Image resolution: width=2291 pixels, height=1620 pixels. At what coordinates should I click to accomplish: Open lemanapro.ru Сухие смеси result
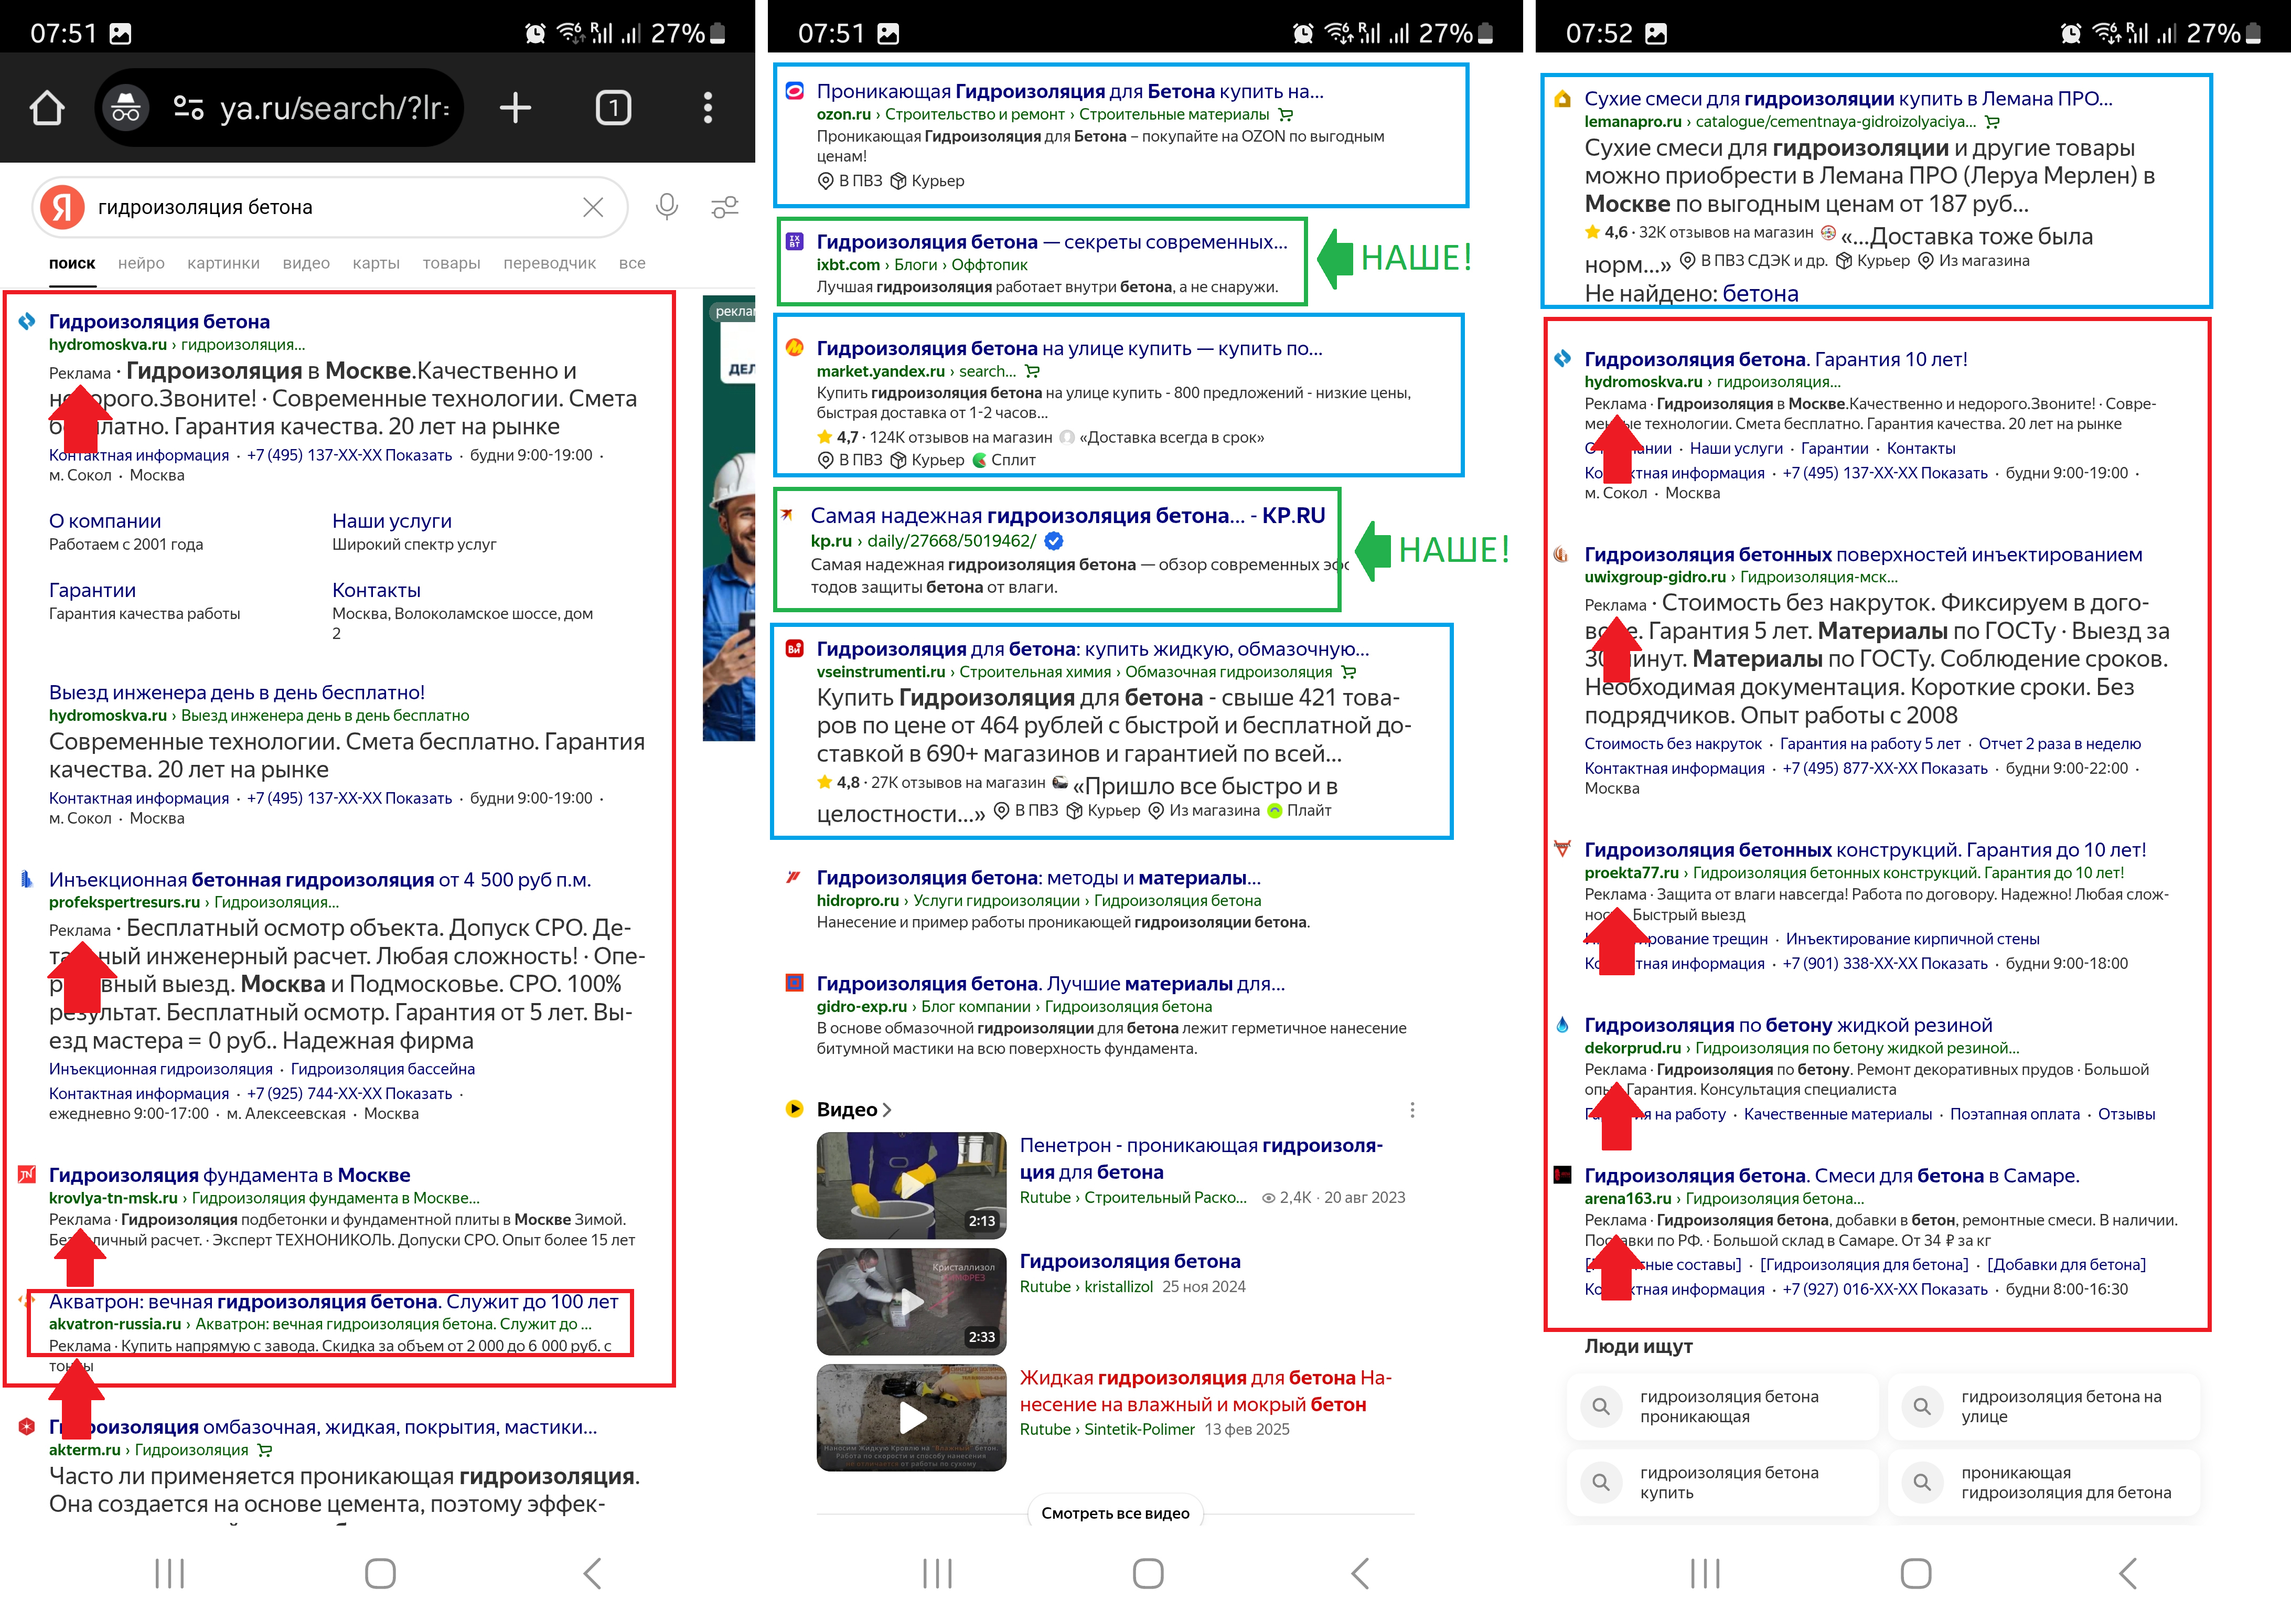[1848, 99]
